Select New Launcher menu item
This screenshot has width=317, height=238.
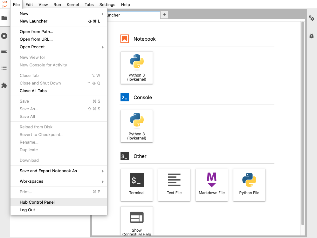(59, 21)
